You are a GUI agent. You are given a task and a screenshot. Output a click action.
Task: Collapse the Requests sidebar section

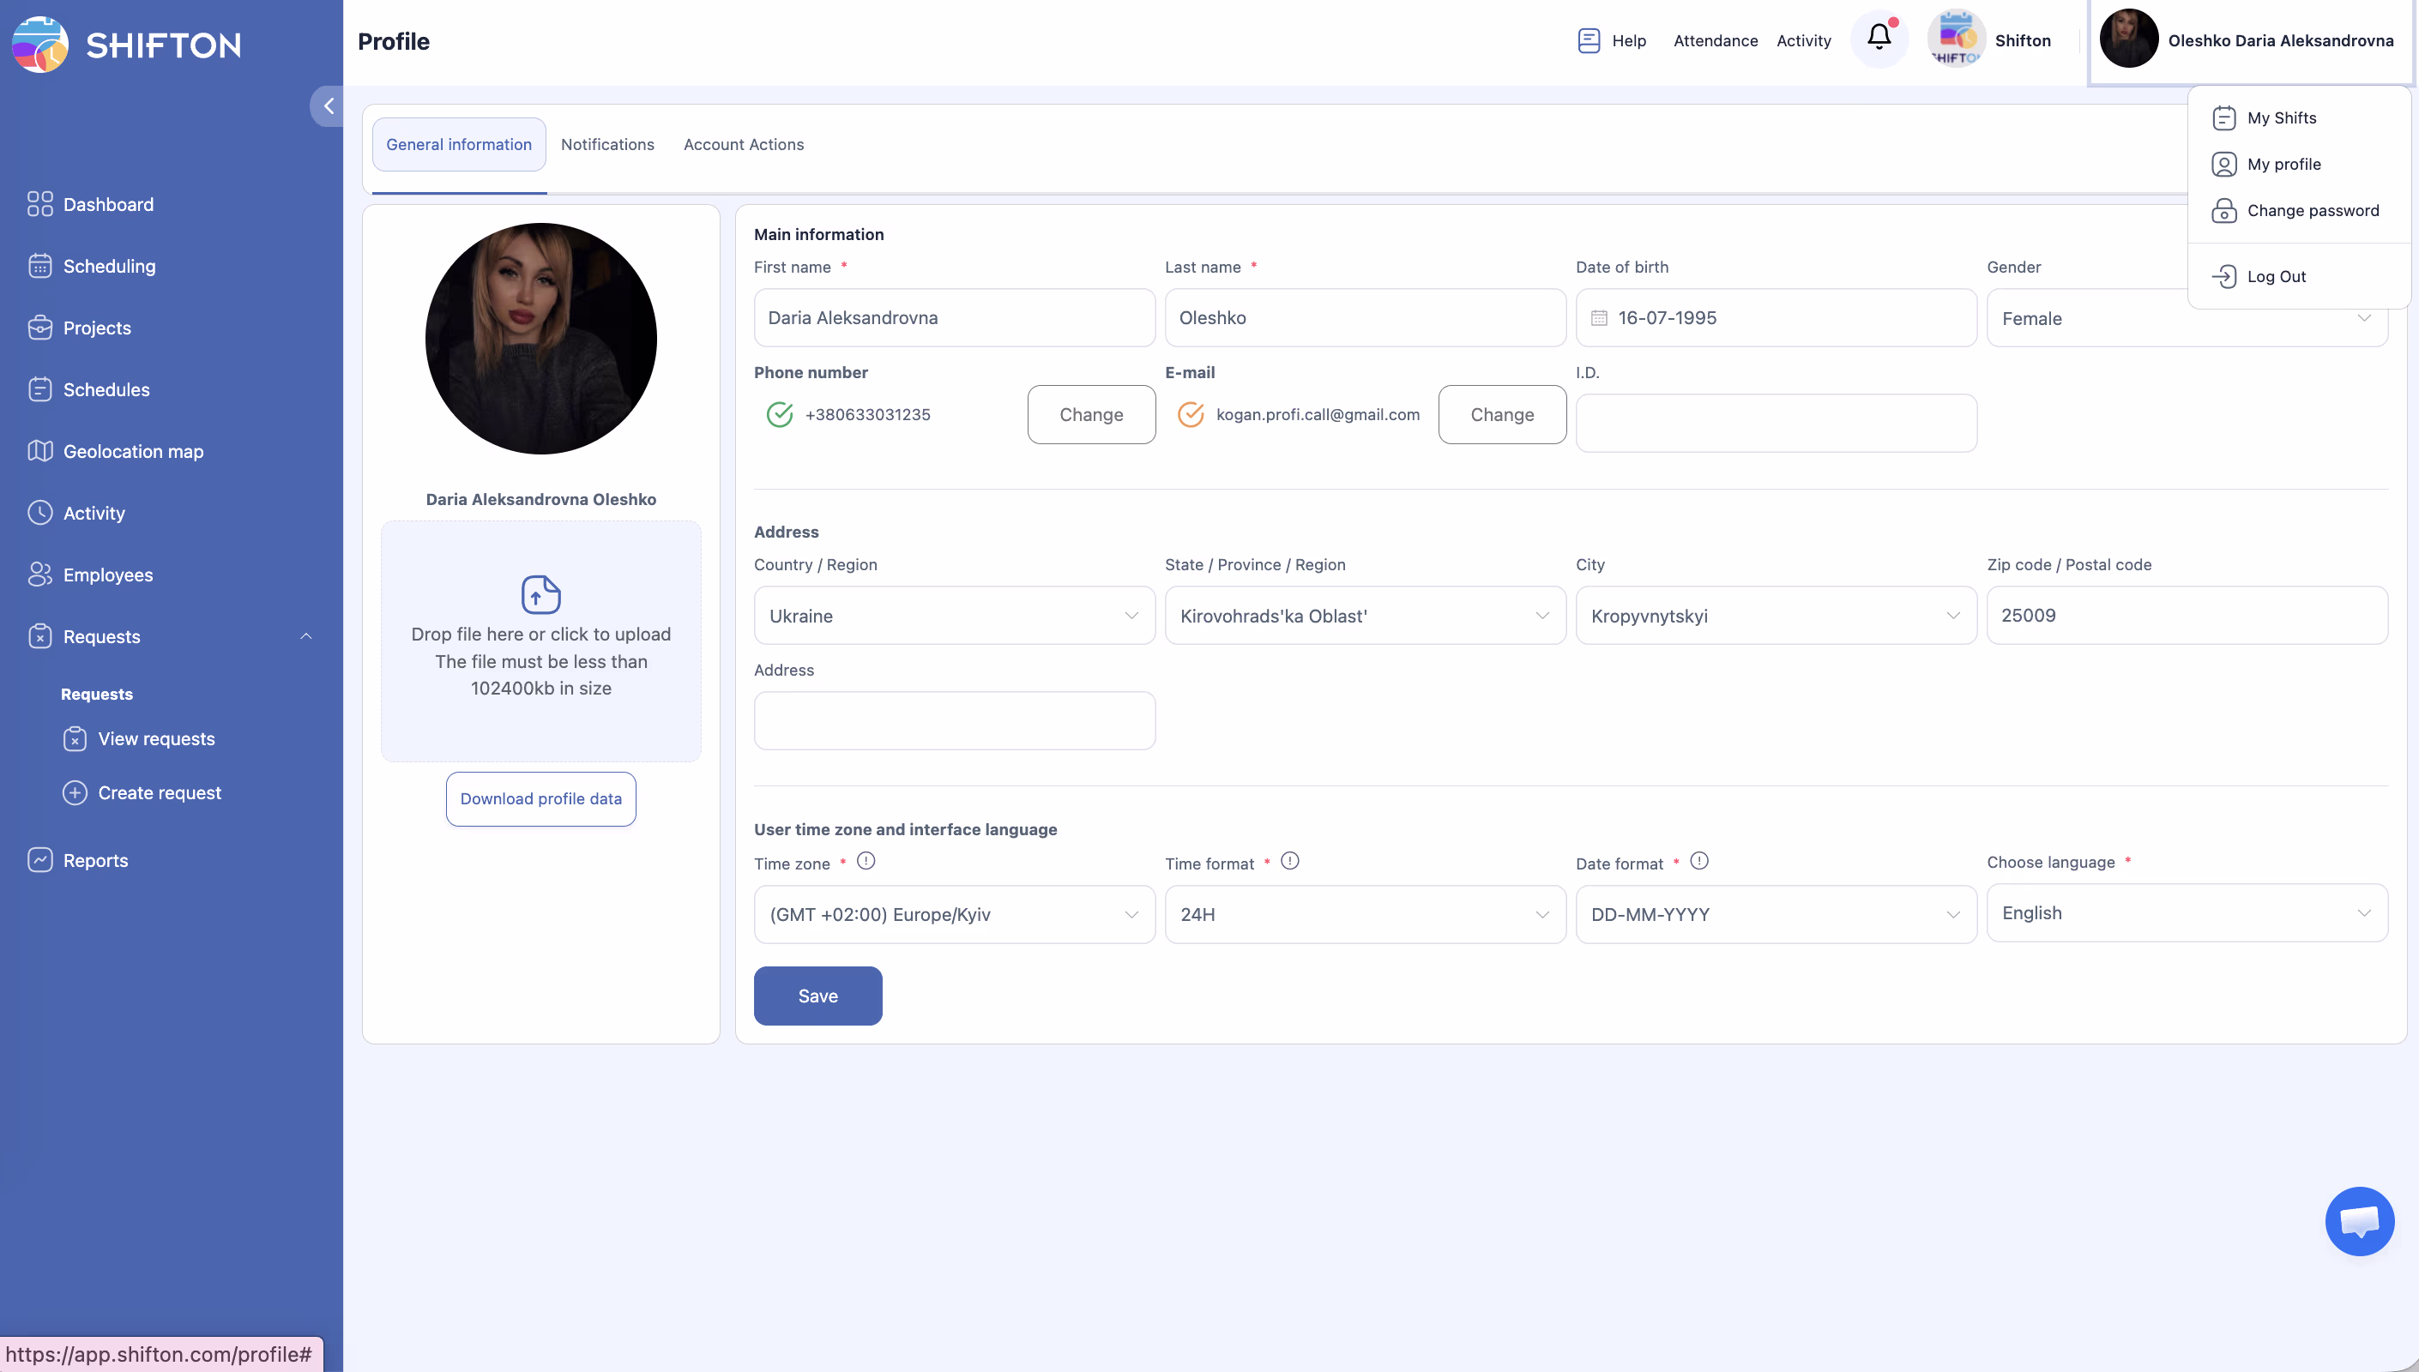tap(305, 637)
